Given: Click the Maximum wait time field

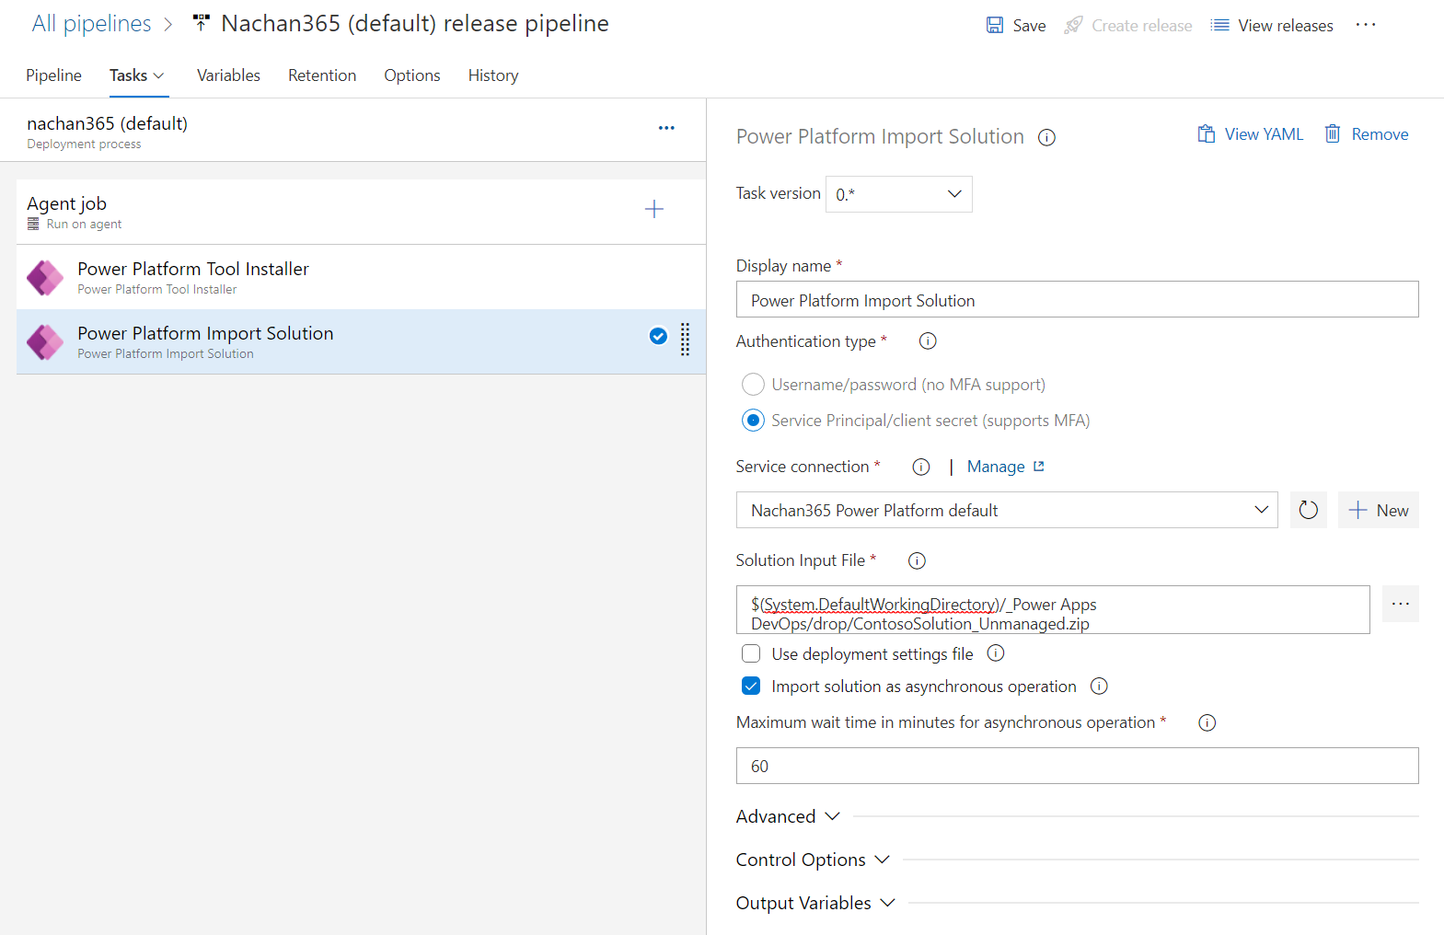Looking at the screenshot, I should click(1077, 766).
